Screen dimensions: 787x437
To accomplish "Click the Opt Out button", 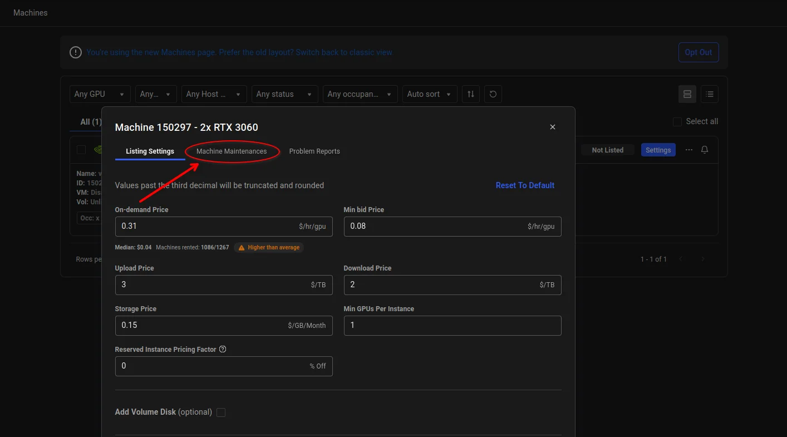I will coord(699,52).
